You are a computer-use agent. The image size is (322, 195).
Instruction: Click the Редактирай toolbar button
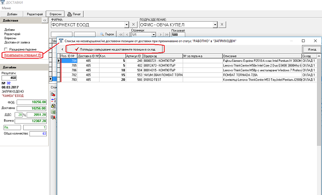coord(35,14)
